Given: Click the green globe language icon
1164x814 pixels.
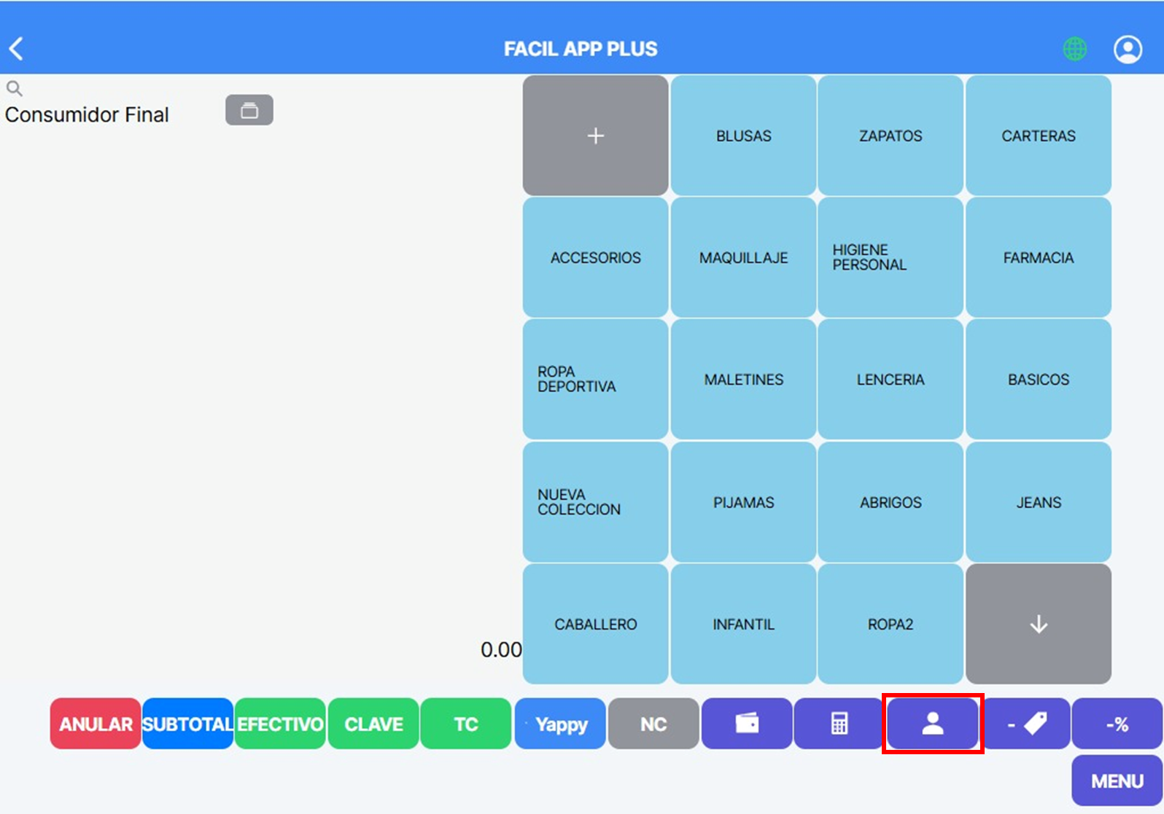Looking at the screenshot, I should tap(1074, 49).
